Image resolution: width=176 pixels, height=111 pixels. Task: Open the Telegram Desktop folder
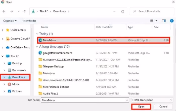point(53,66)
